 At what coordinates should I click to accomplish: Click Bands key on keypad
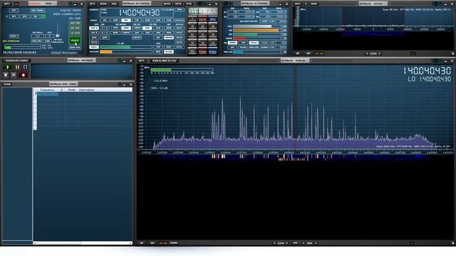click(x=202, y=19)
